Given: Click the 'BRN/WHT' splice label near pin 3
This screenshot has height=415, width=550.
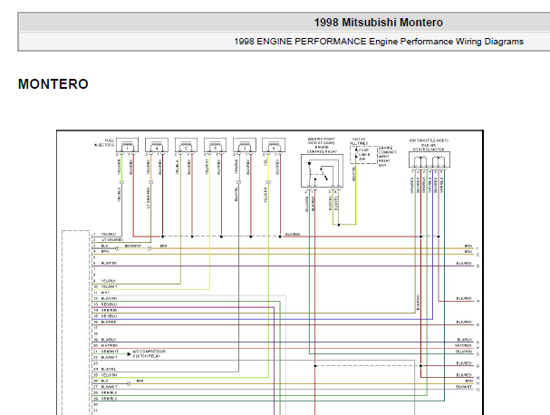Looking at the screenshot, I should click(133, 246).
